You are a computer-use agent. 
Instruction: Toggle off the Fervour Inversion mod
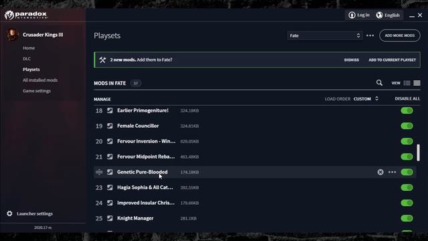coord(407,141)
